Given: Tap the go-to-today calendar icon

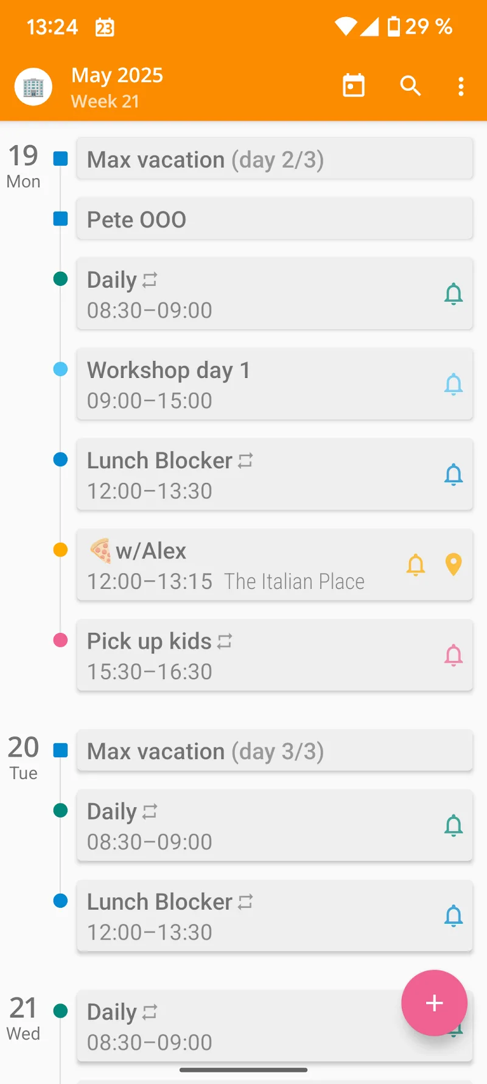Looking at the screenshot, I should [354, 86].
